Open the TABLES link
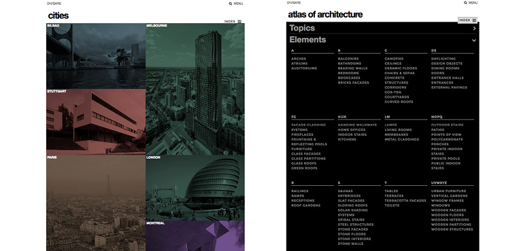The image size is (517, 251). coord(391,191)
